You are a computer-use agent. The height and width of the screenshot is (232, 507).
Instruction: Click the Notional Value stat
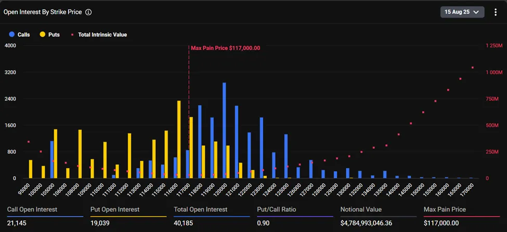tap(361, 210)
